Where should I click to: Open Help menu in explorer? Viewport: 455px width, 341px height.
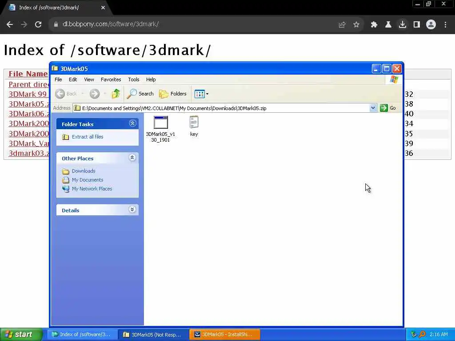pyautogui.click(x=151, y=79)
